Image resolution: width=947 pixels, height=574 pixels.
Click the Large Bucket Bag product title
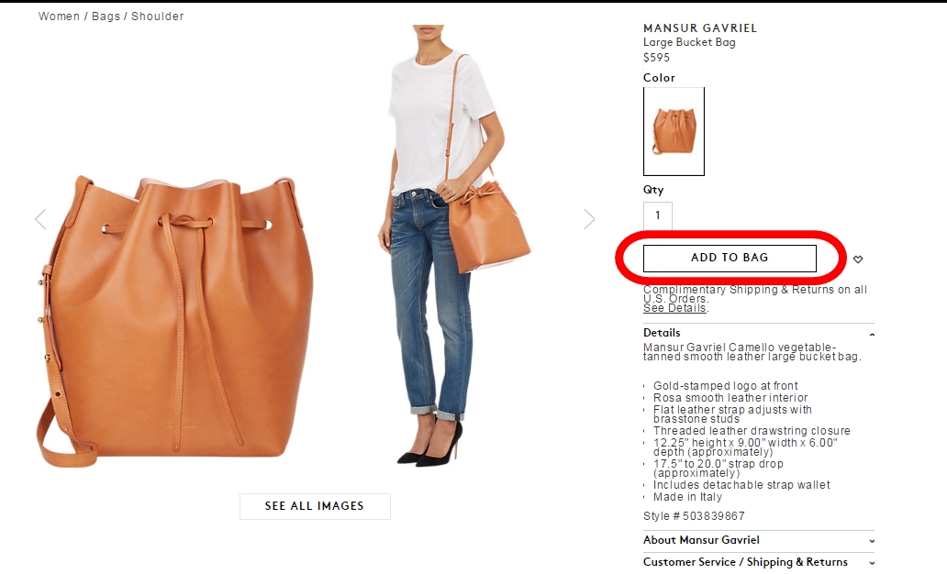(689, 42)
